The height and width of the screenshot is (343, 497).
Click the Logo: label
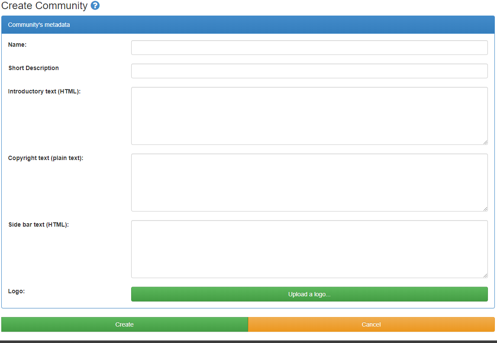(16, 292)
